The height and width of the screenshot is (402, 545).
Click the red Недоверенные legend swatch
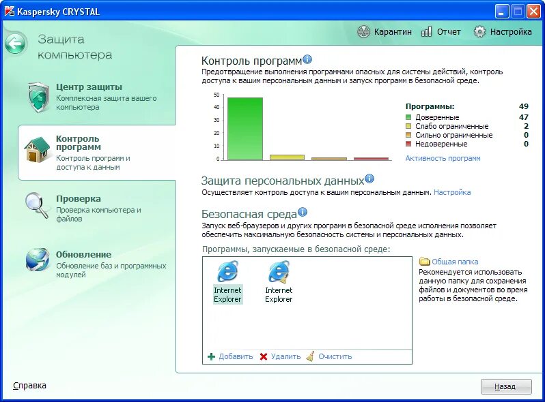coord(408,144)
